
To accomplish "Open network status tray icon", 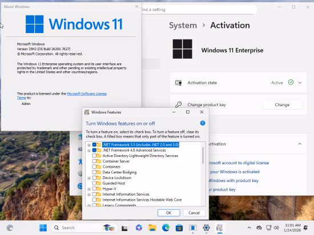I will coord(268,228).
